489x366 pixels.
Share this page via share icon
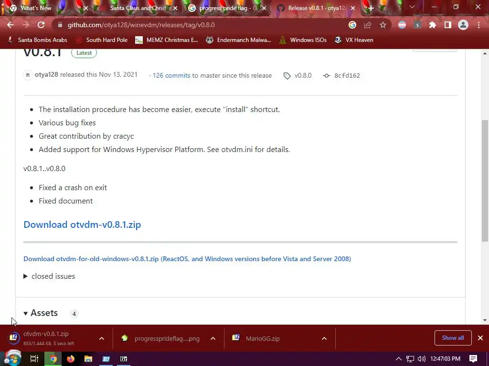tap(368, 25)
